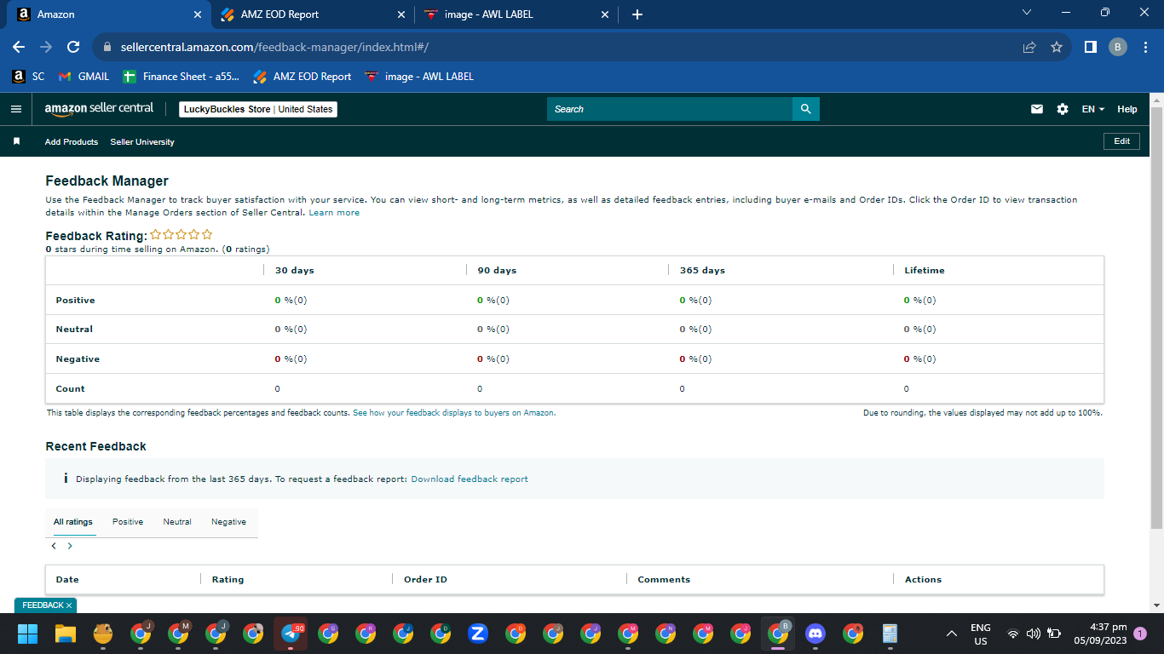
Task: Open the Help link in the header
Action: pyautogui.click(x=1127, y=109)
